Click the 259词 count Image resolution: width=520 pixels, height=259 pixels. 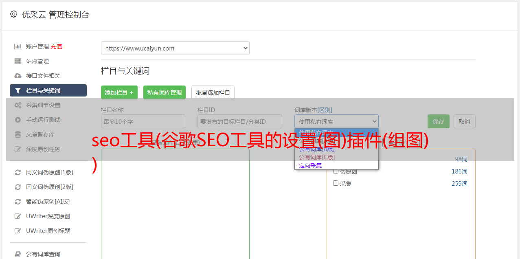(x=459, y=184)
